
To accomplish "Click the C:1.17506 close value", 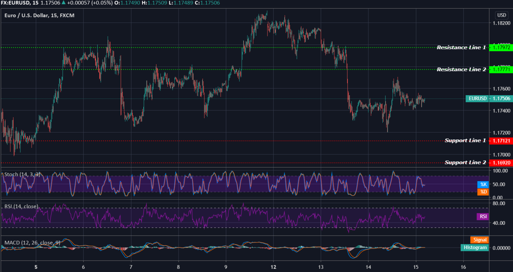I will 207,3.
